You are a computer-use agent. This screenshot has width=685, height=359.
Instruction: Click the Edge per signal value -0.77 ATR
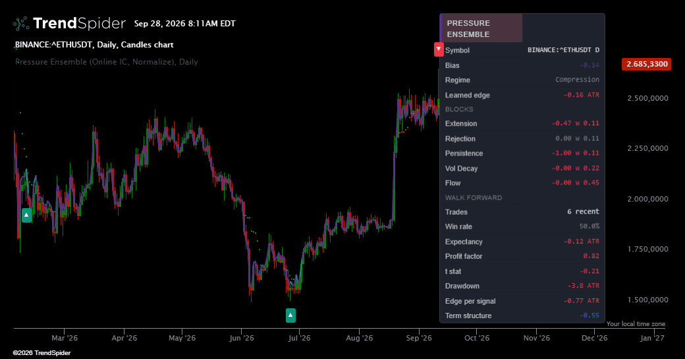coord(581,301)
